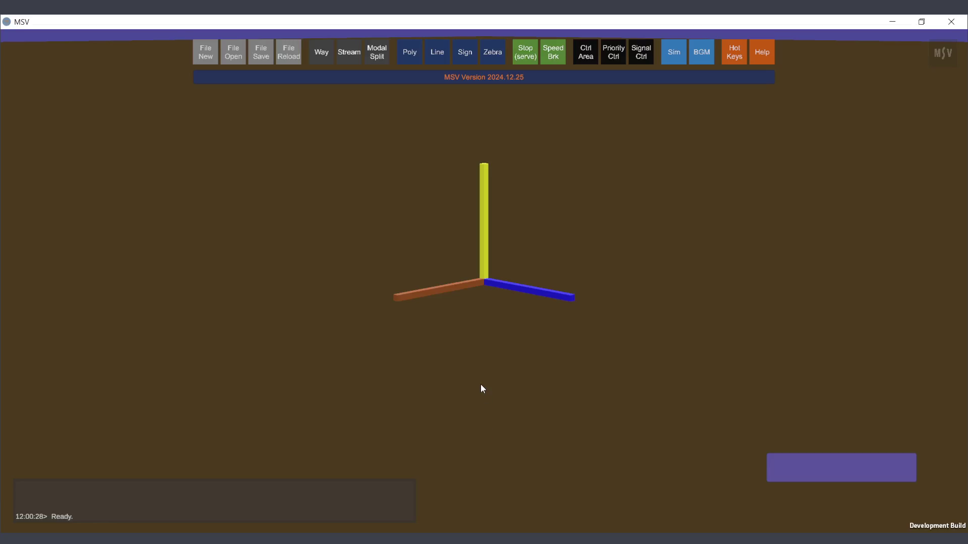
Task: Open a file with File Open
Action: click(233, 52)
